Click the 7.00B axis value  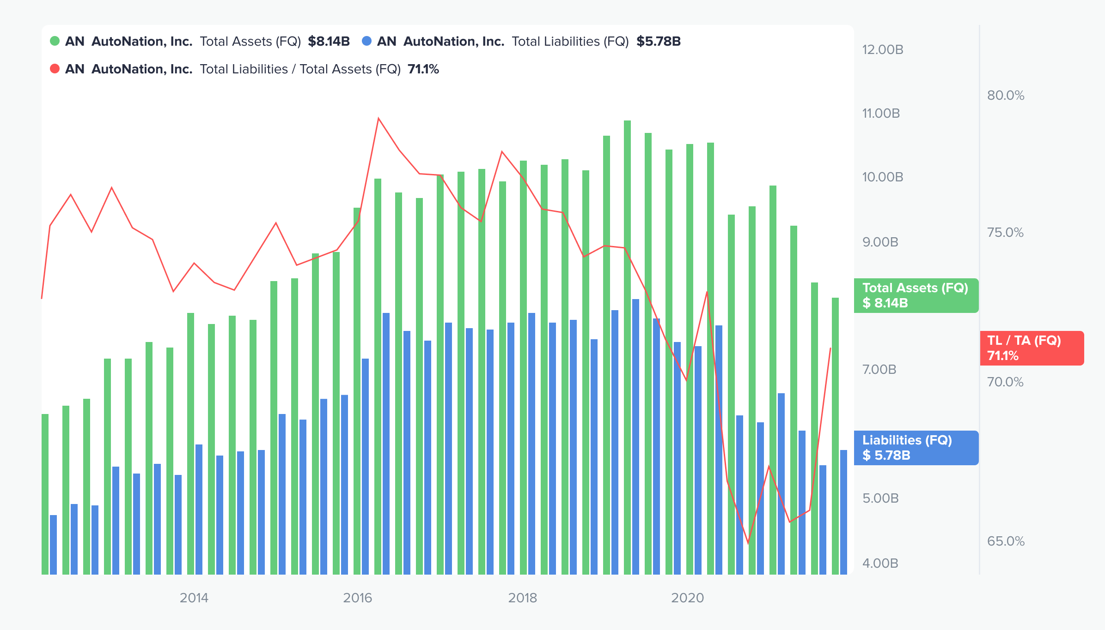pos(879,369)
